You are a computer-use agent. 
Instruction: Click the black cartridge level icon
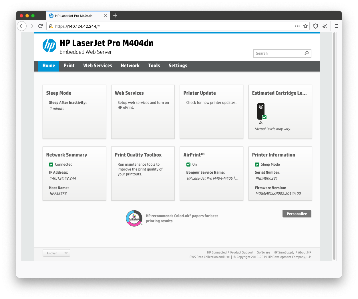(x=261, y=111)
